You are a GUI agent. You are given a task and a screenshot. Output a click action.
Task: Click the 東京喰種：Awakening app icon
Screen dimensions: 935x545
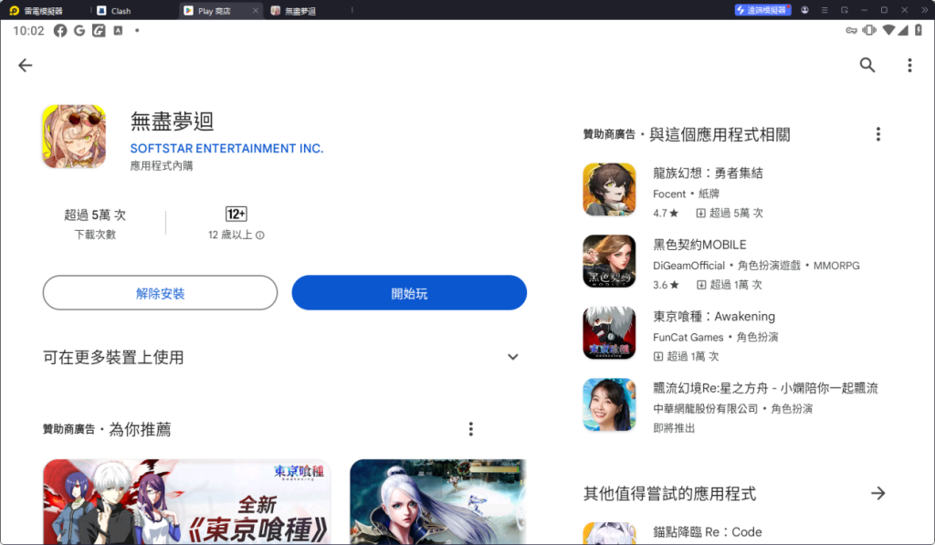[x=609, y=332]
